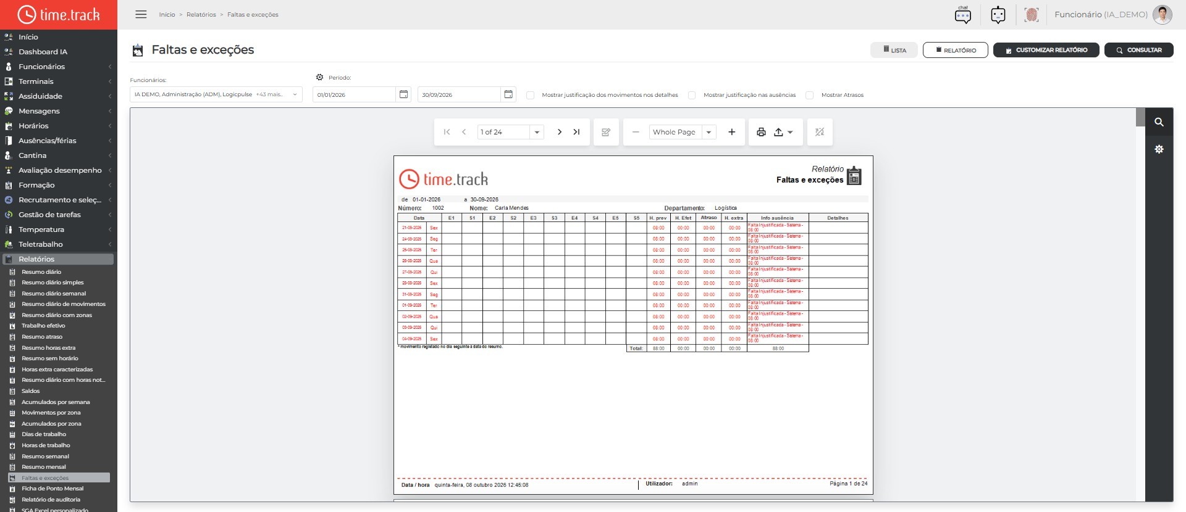Click the search magnifier in right panel
1186x512 pixels.
pos(1159,122)
